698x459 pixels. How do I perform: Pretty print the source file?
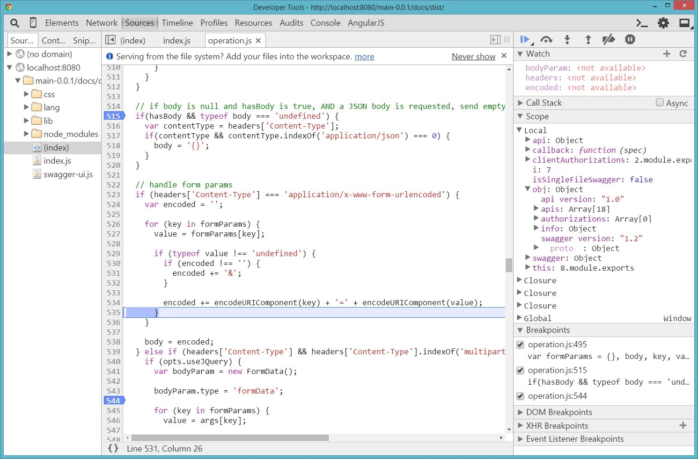(x=113, y=448)
